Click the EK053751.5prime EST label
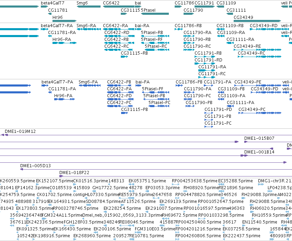This screenshot has width=292, height=241. click(147, 181)
